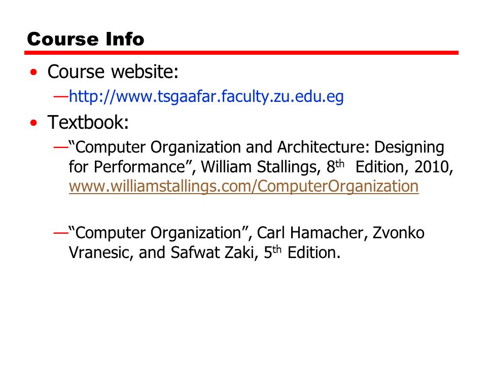Click the red dash before the http link
This screenshot has width=487, height=365.
(61, 96)
